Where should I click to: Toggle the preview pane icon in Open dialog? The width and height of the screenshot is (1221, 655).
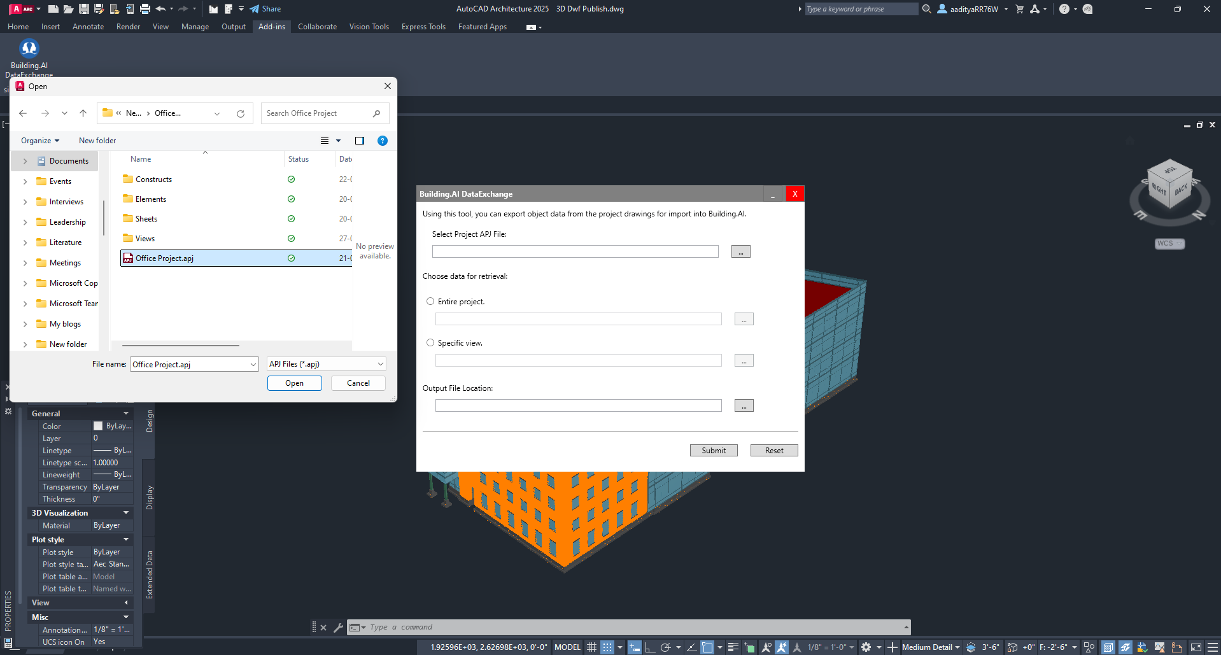(360, 141)
